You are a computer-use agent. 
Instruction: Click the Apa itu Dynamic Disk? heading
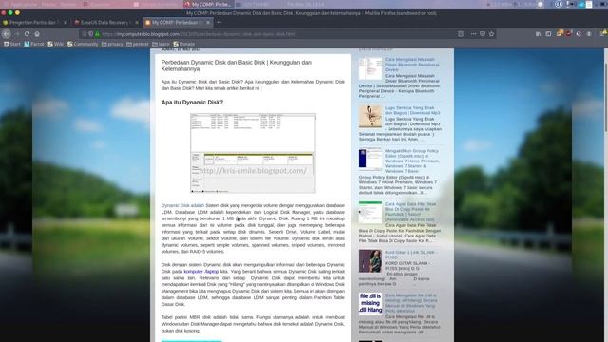[x=192, y=103]
